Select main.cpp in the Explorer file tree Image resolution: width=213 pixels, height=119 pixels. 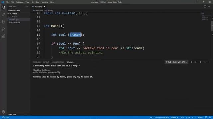coord(15,20)
